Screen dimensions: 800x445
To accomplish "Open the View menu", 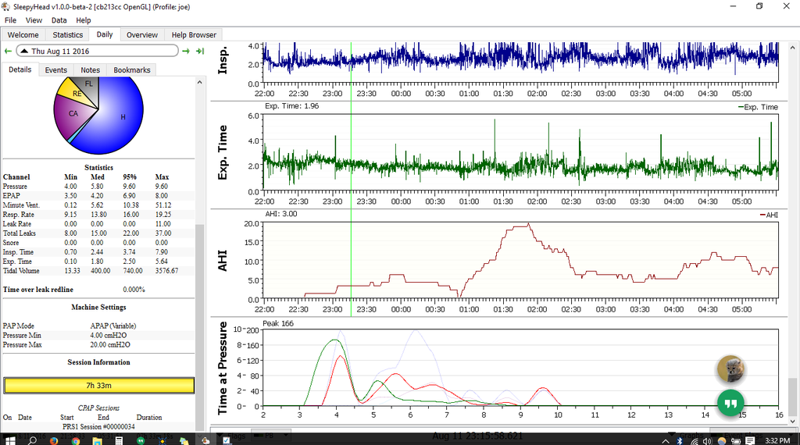I will 34,20.
